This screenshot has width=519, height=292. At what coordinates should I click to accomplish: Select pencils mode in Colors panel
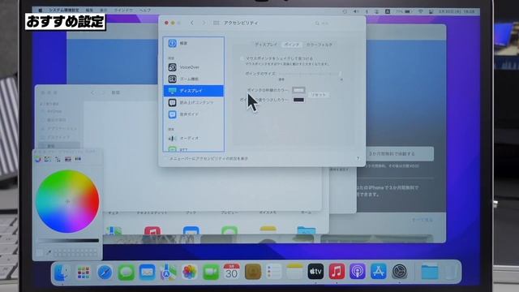78,159
